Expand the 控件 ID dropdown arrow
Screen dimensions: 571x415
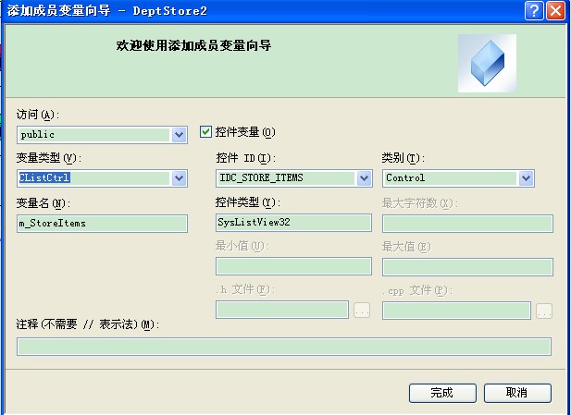(364, 178)
